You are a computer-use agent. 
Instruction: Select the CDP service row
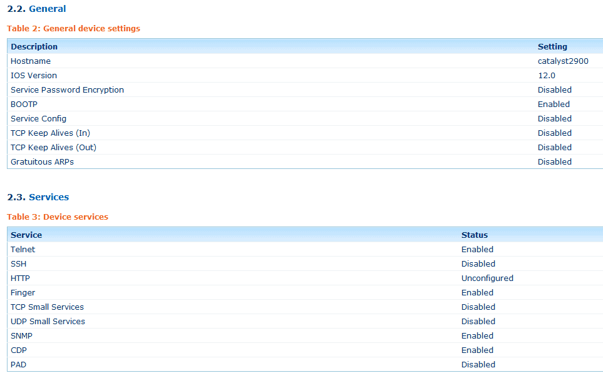point(306,350)
